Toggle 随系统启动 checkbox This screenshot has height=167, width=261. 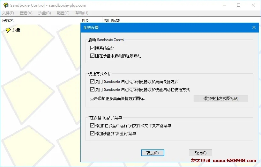click(93, 48)
